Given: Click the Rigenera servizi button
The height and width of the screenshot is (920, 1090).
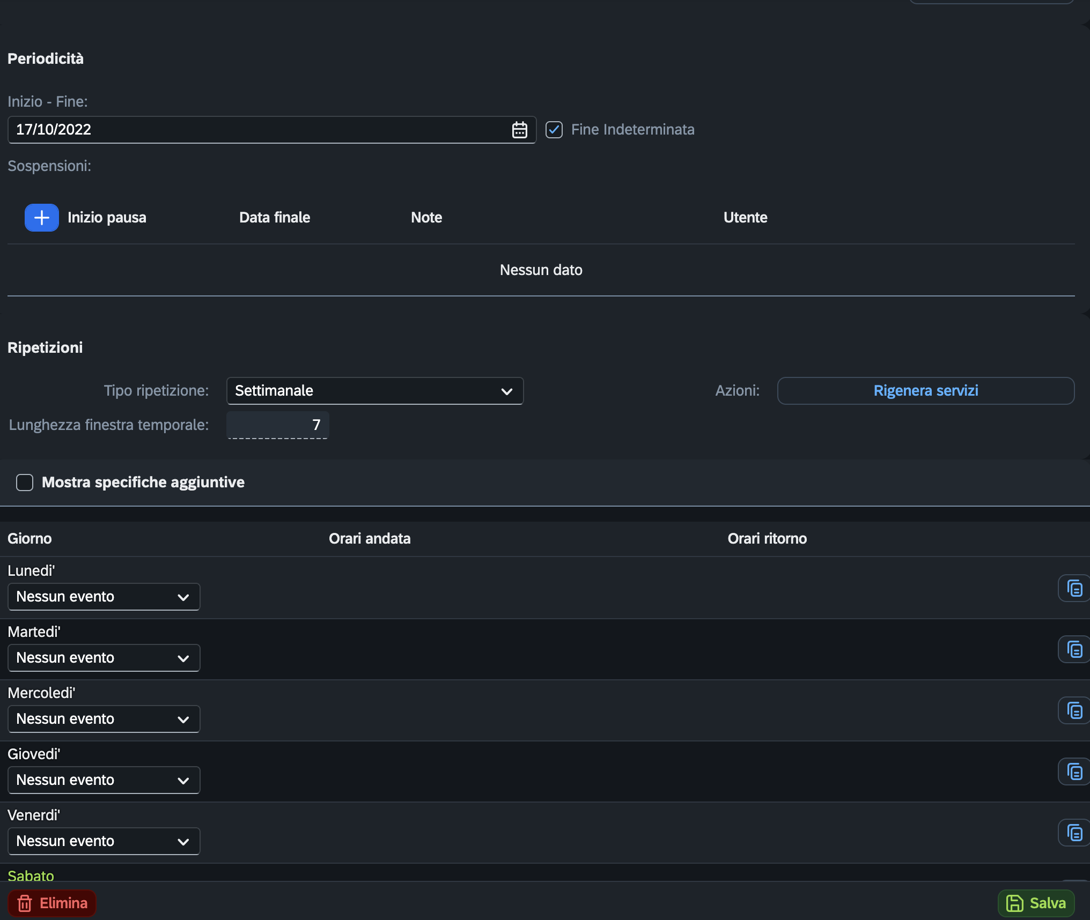Looking at the screenshot, I should tap(926, 391).
